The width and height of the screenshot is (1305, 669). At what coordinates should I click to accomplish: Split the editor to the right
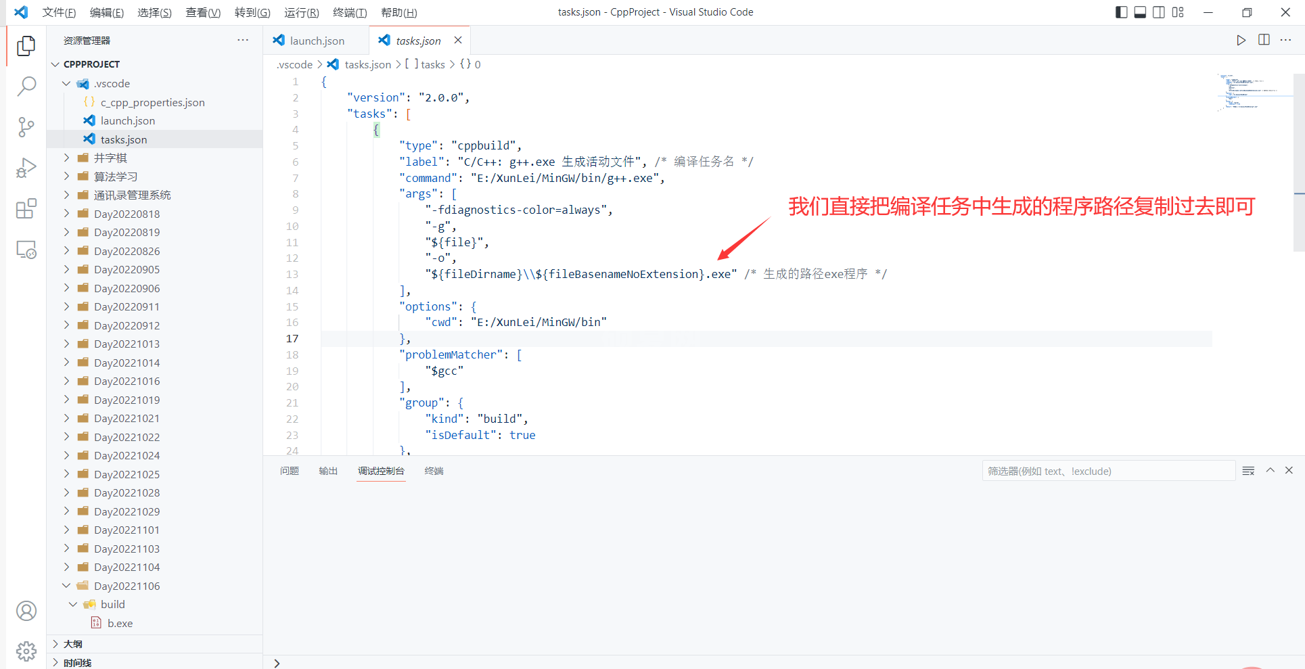tap(1264, 40)
